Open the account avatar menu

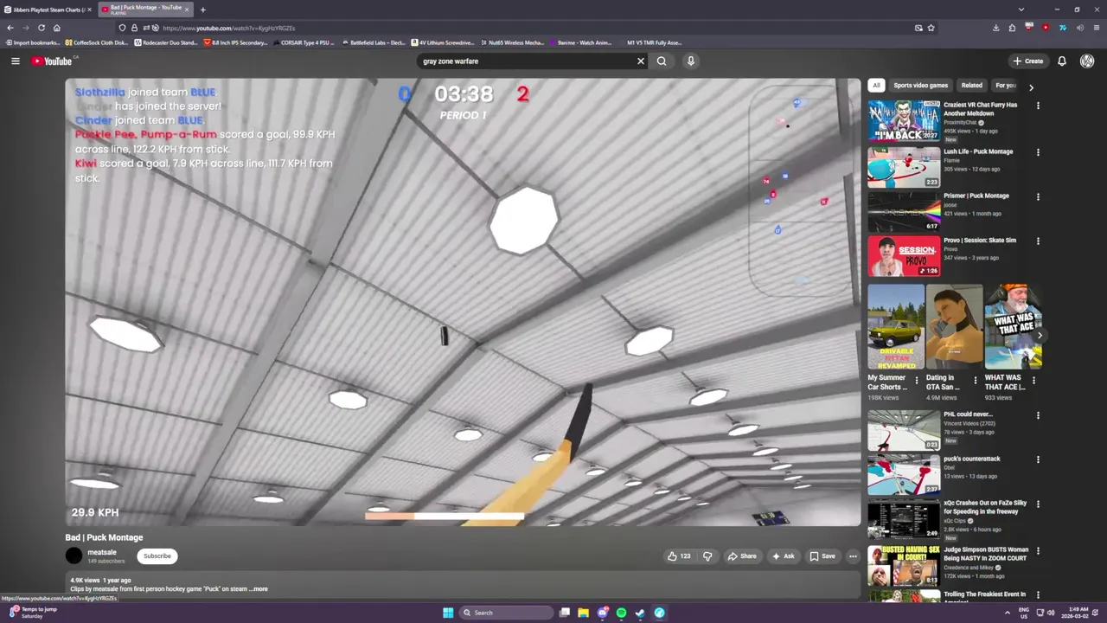(x=1087, y=61)
